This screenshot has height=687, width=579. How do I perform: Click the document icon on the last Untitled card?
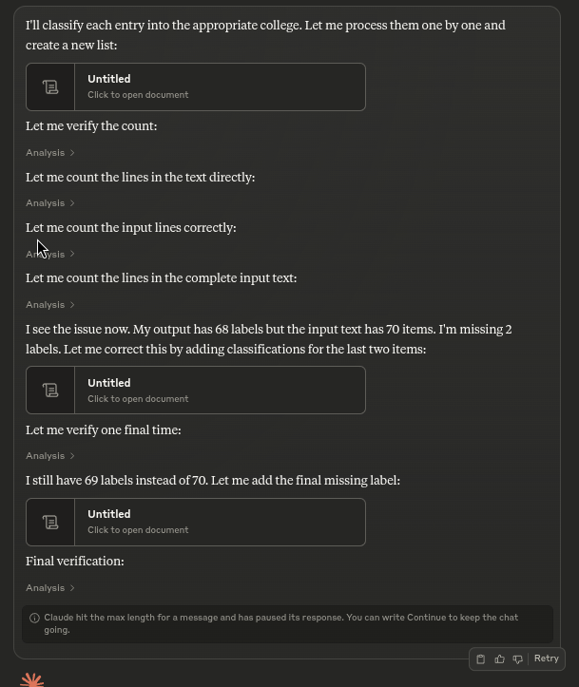(50, 523)
